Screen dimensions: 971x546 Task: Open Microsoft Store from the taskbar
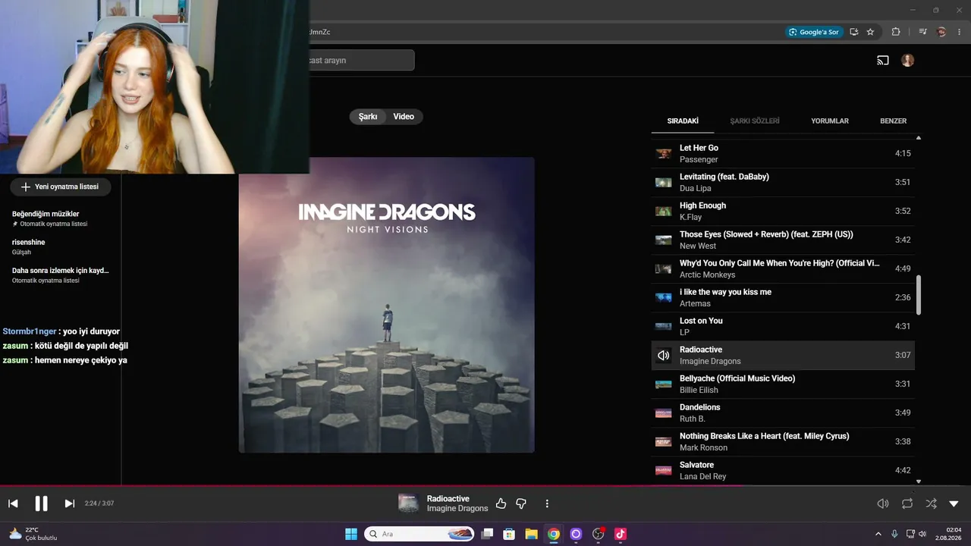pyautogui.click(x=510, y=534)
